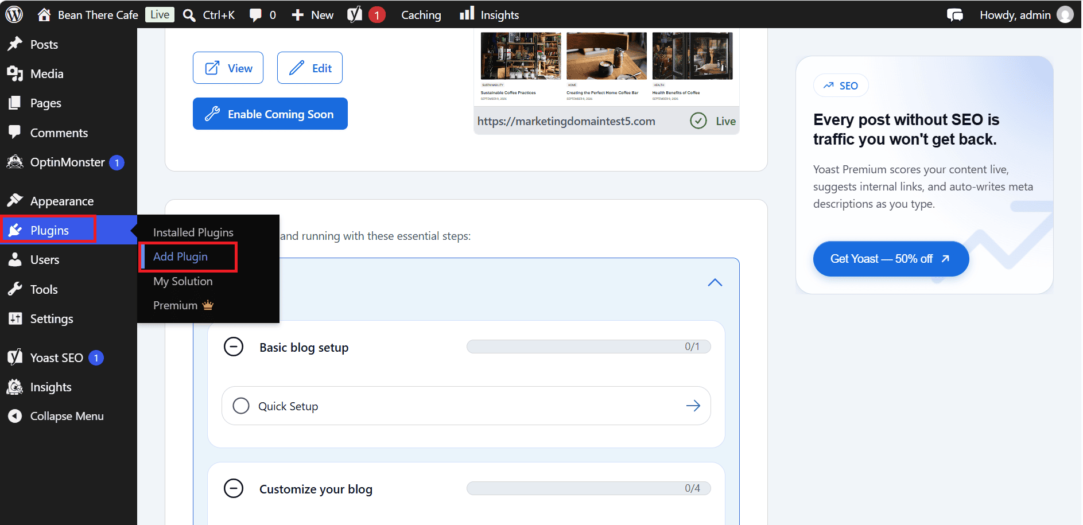The image size is (1083, 525).
Task: Open Quick Setup using its right arrow
Action: click(693, 406)
